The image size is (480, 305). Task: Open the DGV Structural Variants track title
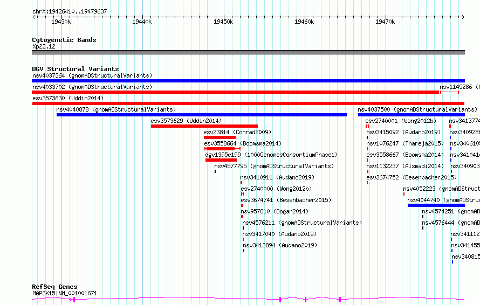point(76,69)
